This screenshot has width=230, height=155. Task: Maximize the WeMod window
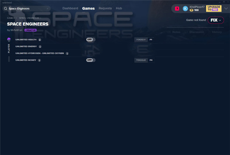[x=224, y=2]
